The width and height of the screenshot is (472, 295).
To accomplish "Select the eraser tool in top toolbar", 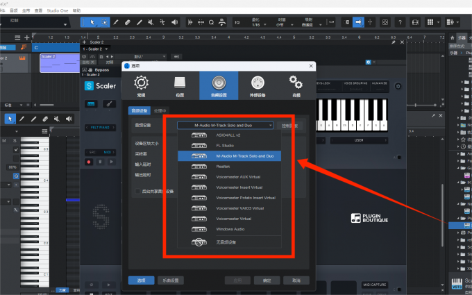I will coord(127,22).
